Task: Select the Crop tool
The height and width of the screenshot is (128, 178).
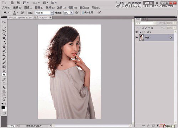Action: point(4,38)
